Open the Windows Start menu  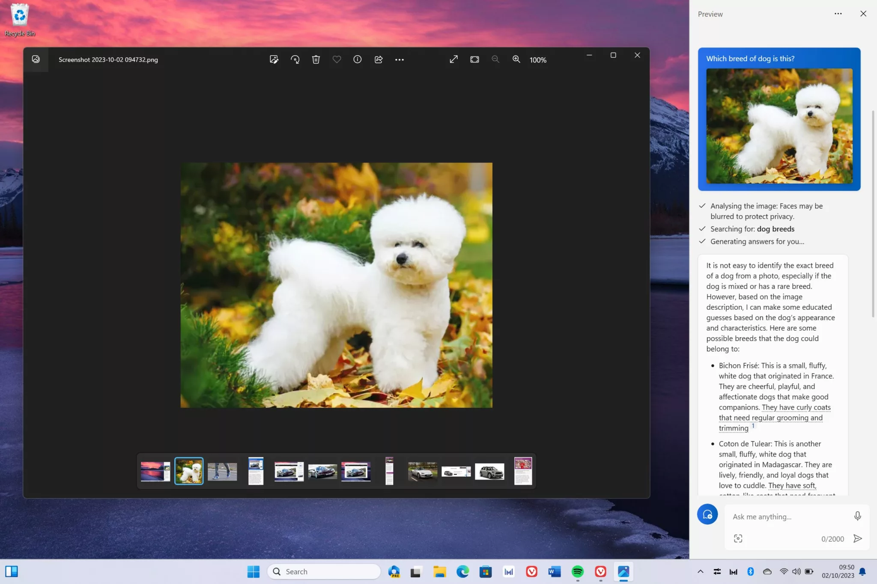tap(254, 572)
